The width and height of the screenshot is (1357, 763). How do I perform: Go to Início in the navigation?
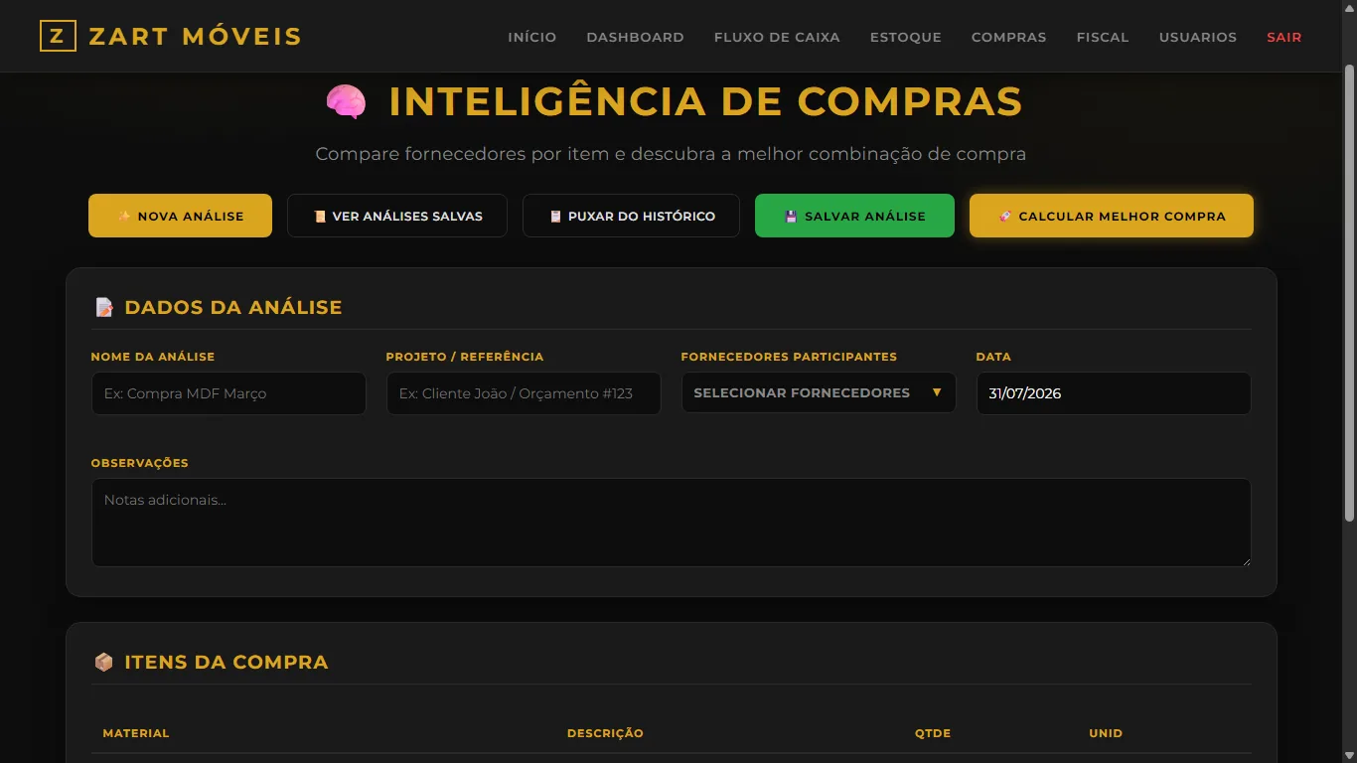point(532,37)
